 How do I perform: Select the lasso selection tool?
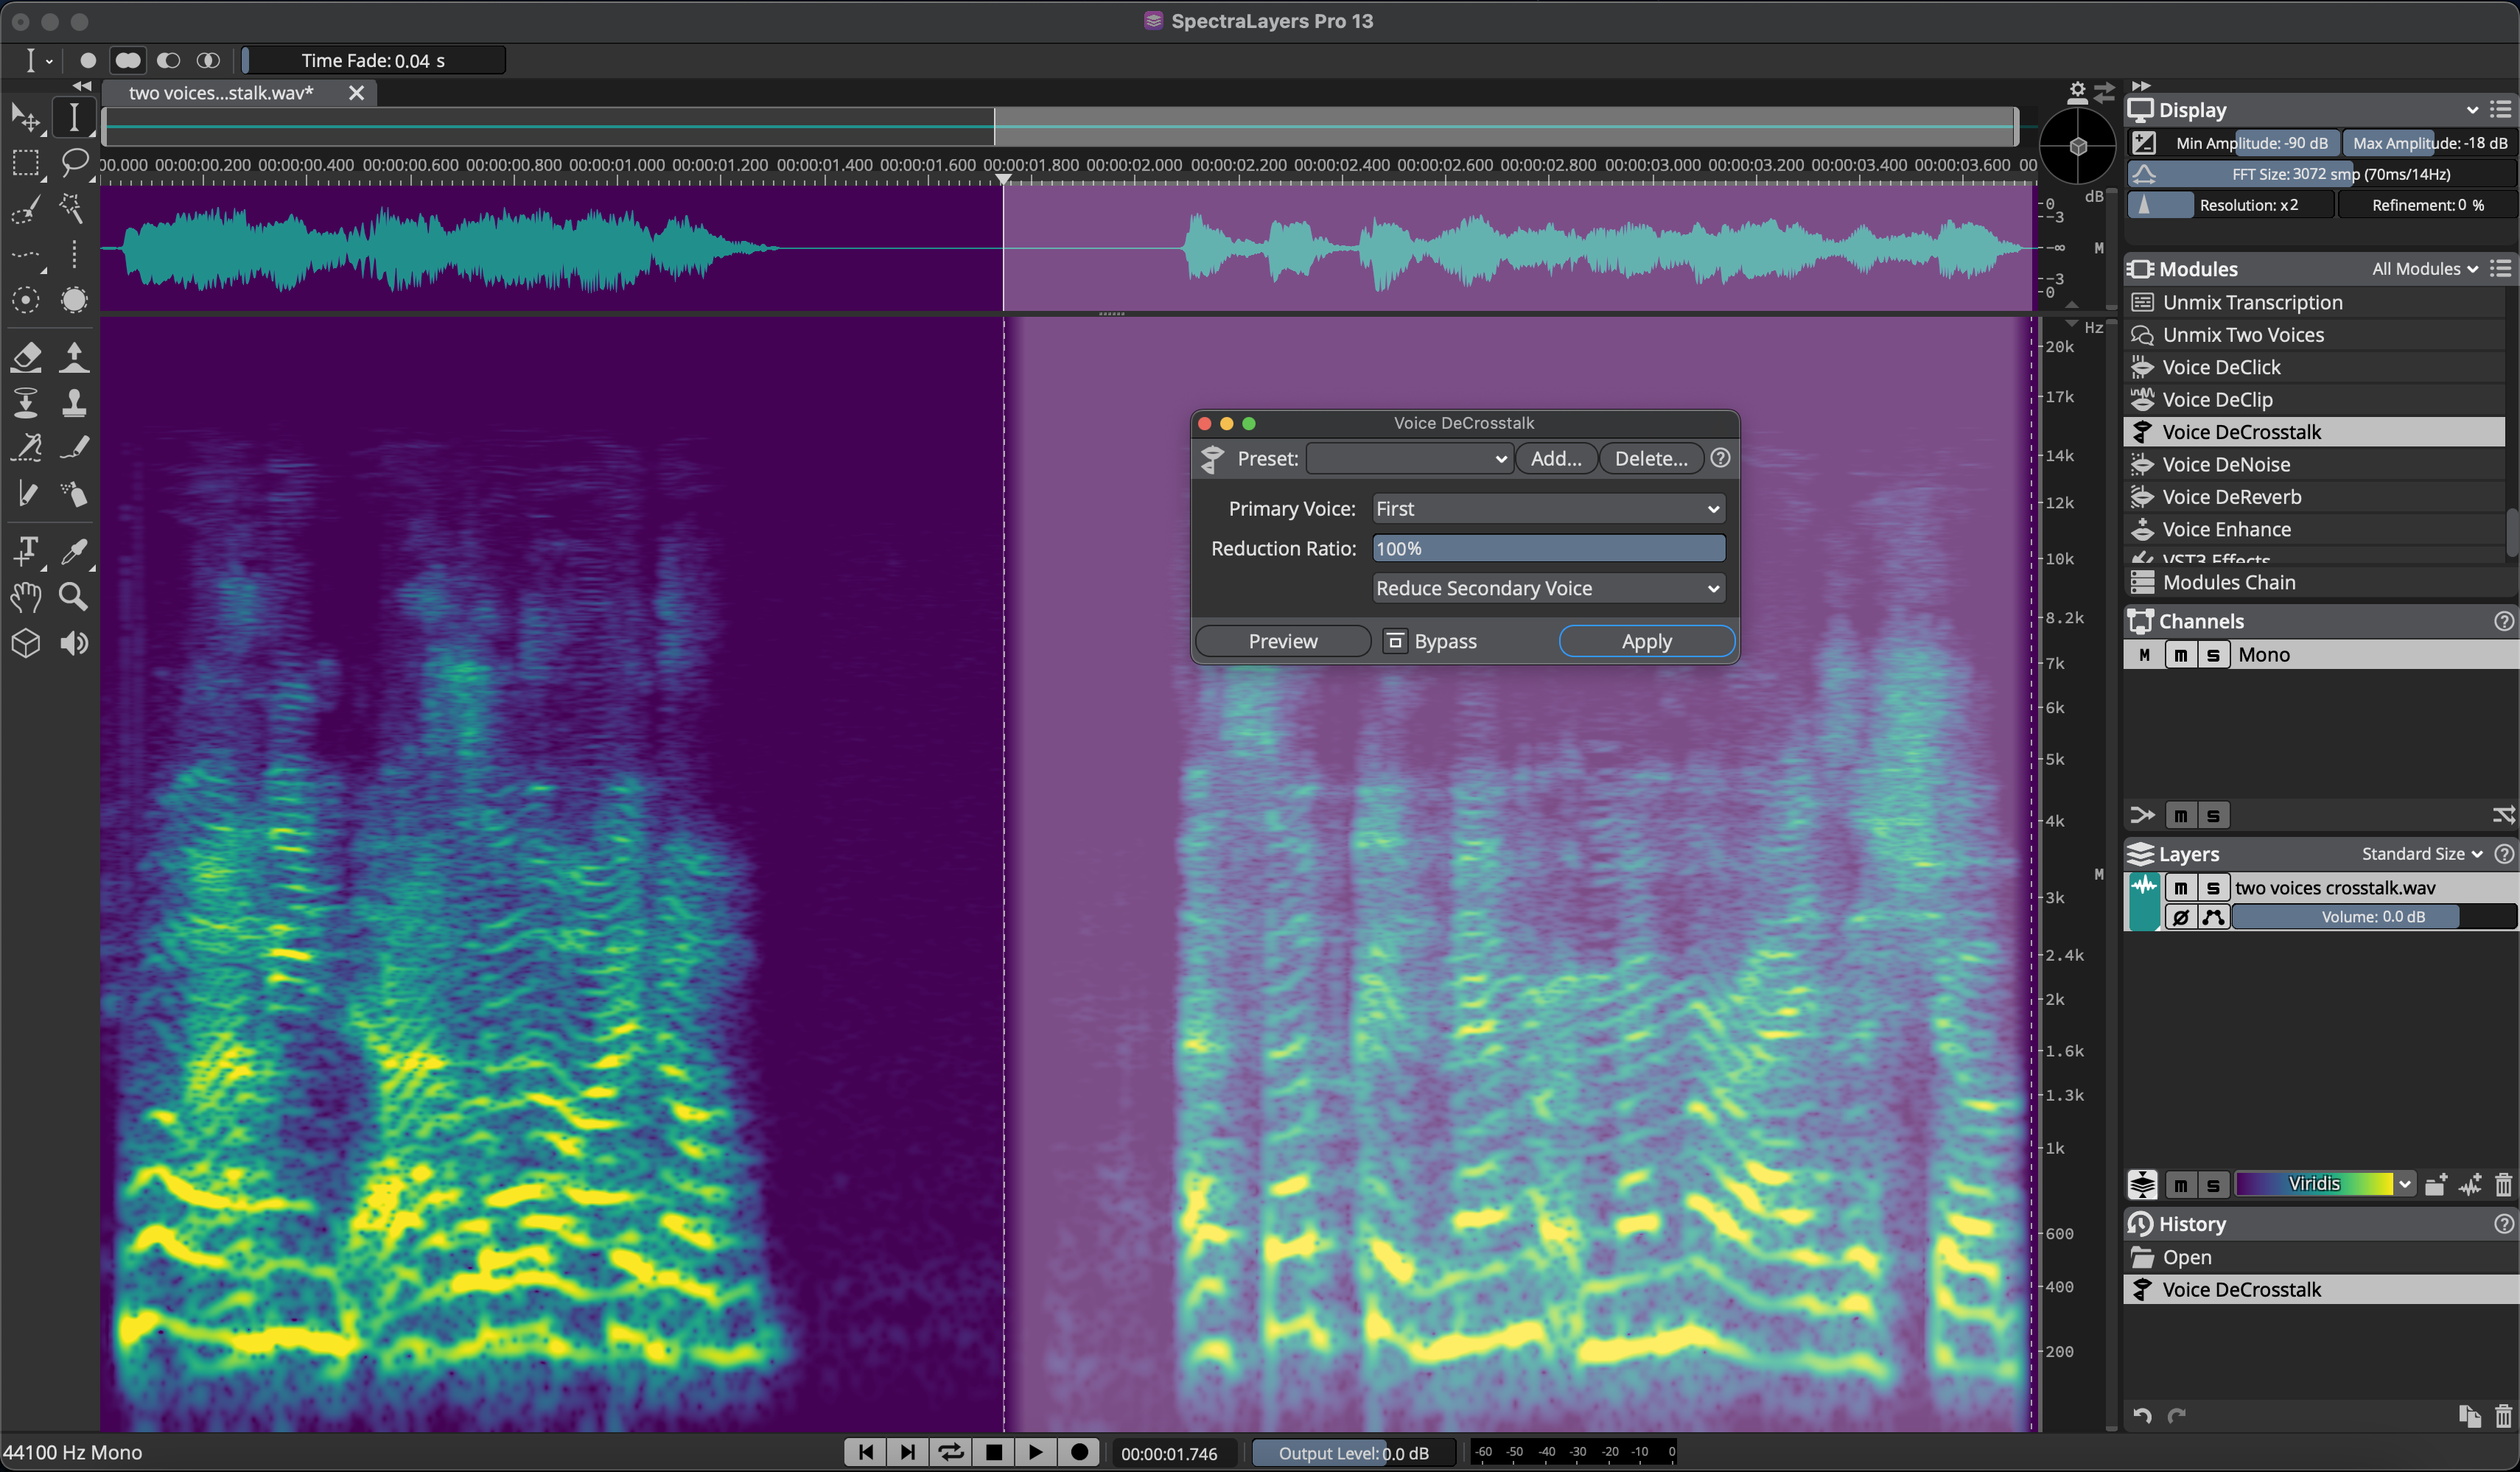point(74,163)
